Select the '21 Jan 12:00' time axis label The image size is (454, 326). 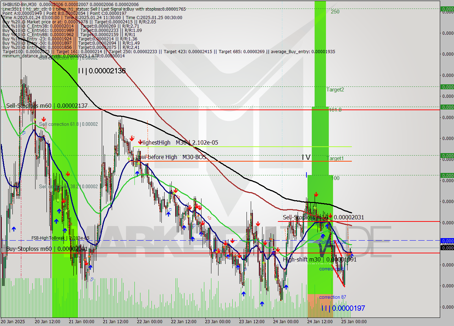(115, 322)
